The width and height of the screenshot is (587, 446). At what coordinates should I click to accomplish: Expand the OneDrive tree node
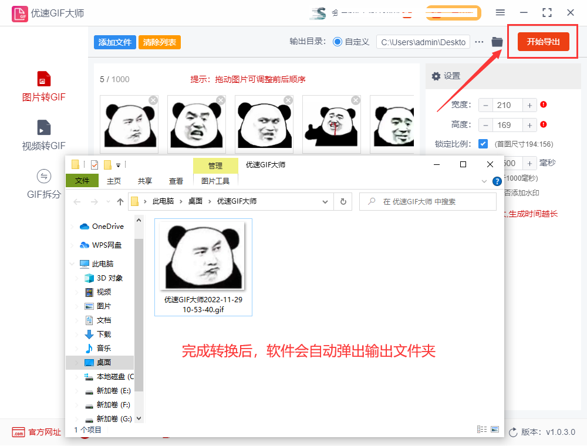72,227
